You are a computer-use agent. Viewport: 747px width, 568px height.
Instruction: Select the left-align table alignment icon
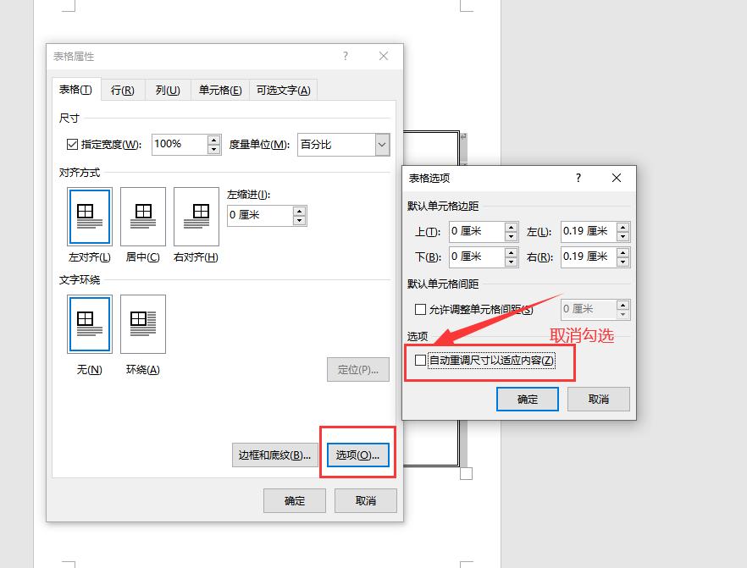tap(89, 217)
